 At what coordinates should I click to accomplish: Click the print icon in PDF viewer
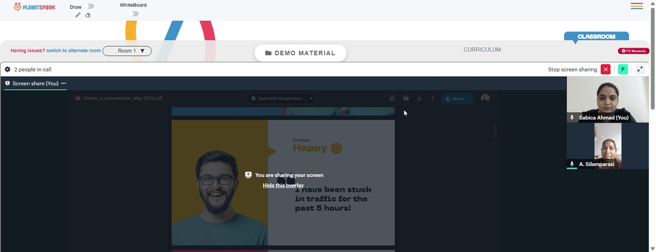[x=406, y=98]
